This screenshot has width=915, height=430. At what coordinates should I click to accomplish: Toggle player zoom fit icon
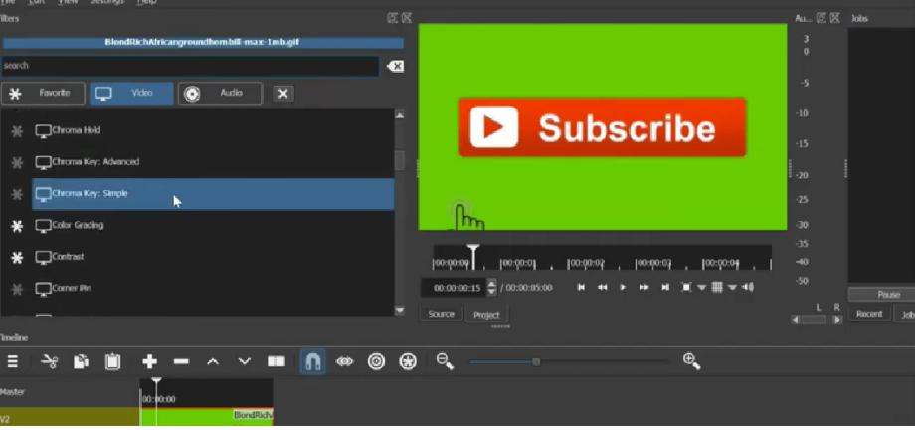point(686,287)
